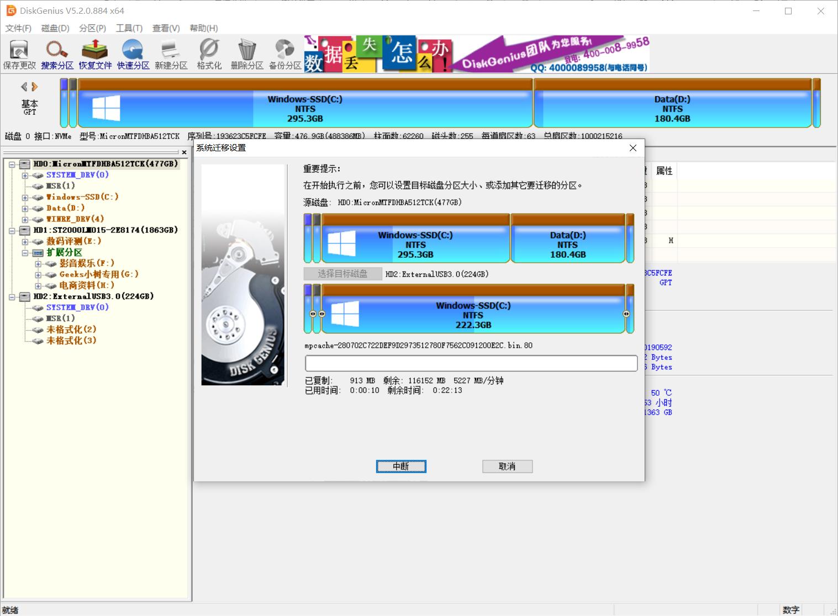Click the 新建分区 new partition icon

coord(171,55)
